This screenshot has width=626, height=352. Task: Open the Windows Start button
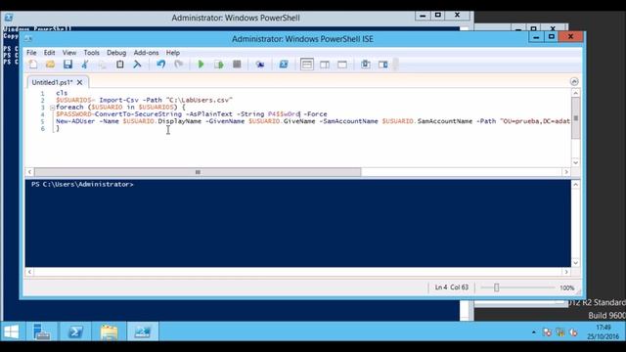coord(11,331)
